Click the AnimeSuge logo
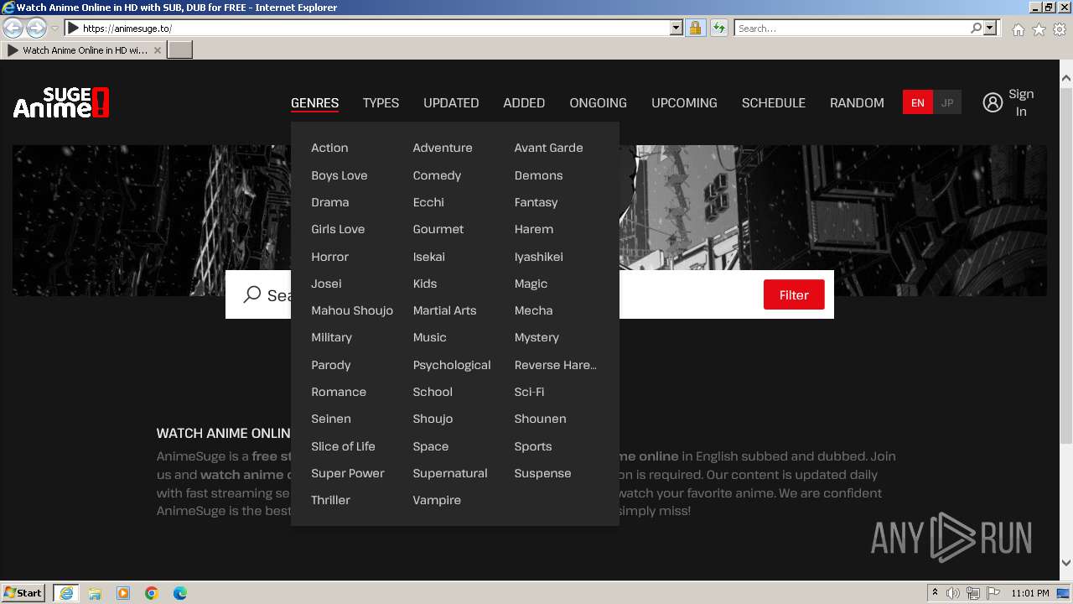 tap(61, 102)
